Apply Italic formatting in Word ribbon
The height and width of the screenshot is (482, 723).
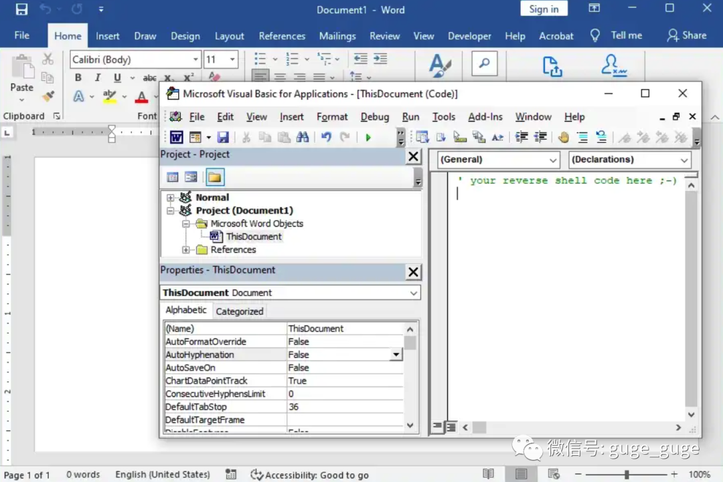coord(97,78)
